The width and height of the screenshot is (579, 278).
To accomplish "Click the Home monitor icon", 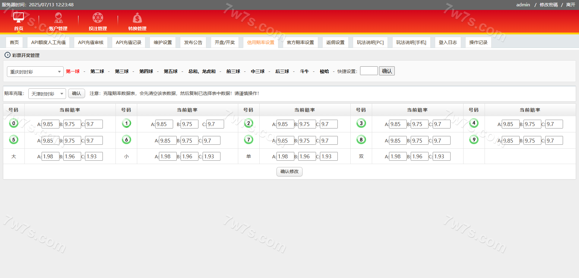I will pyautogui.click(x=18, y=18).
